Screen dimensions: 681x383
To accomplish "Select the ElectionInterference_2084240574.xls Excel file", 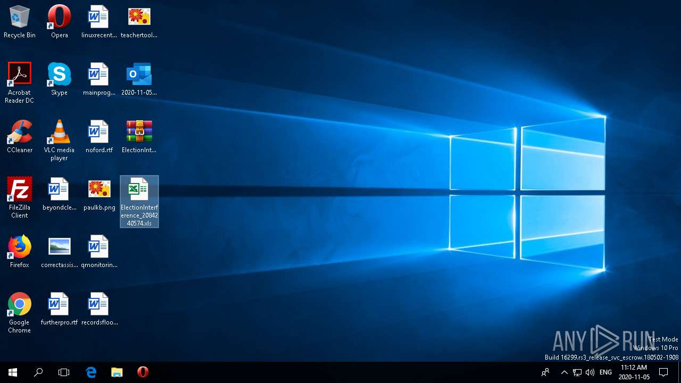I will click(x=139, y=202).
